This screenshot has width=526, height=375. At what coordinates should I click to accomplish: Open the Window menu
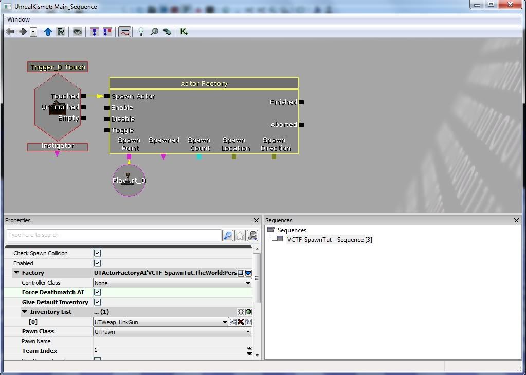(x=19, y=19)
